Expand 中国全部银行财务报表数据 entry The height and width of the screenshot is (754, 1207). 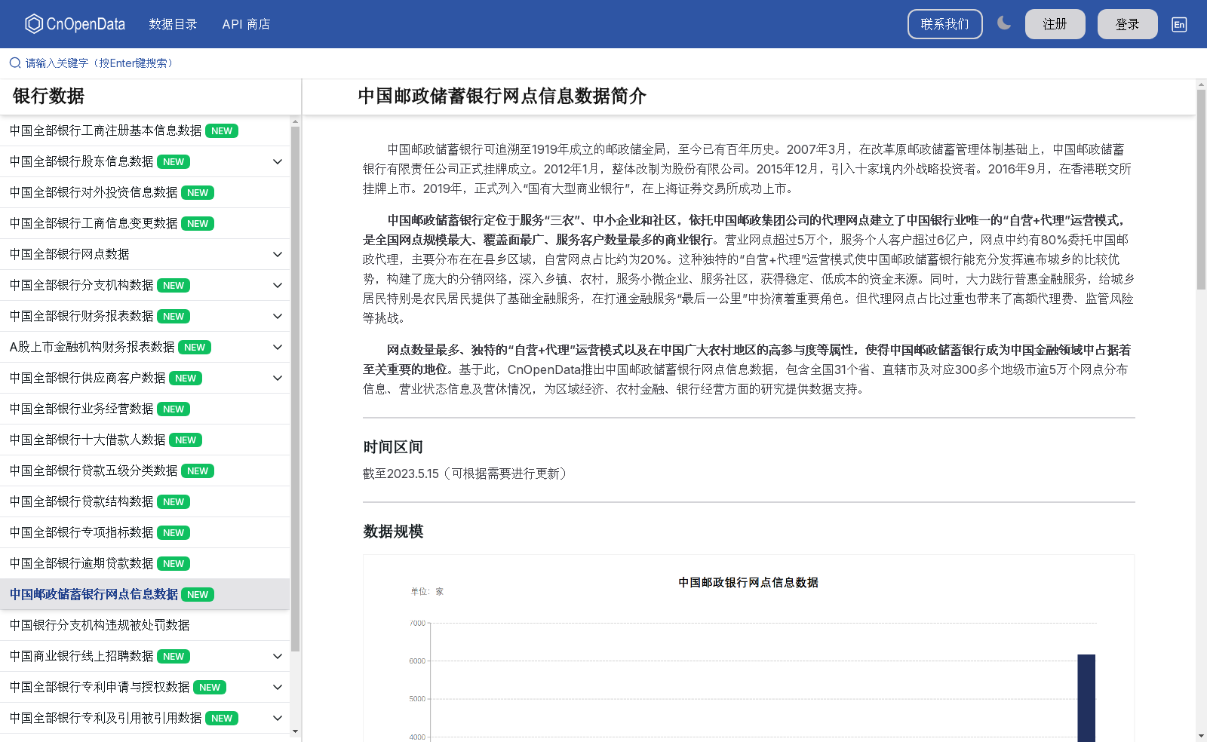click(277, 316)
